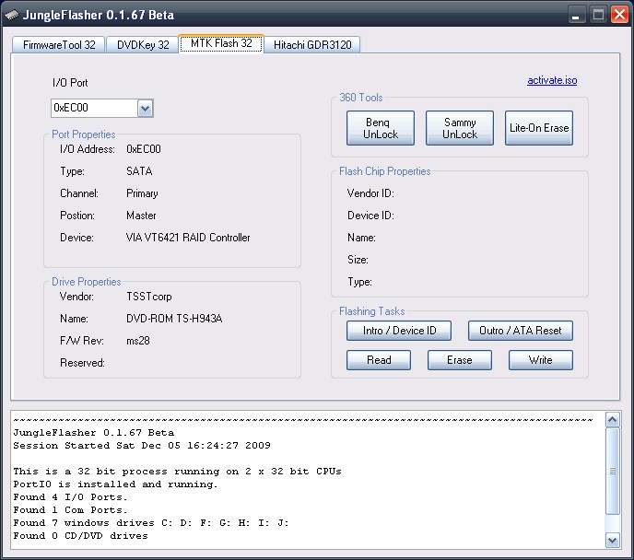This screenshot has height=560, width=634.
Task: Select the MTK Flash 32 tab
Action: click(x=221, y=43)
